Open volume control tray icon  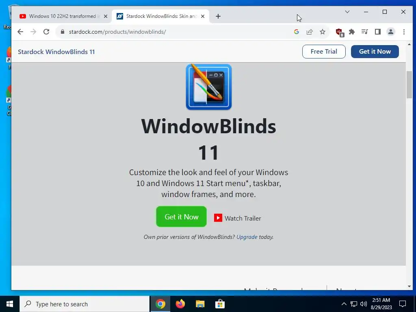[364, 304]
